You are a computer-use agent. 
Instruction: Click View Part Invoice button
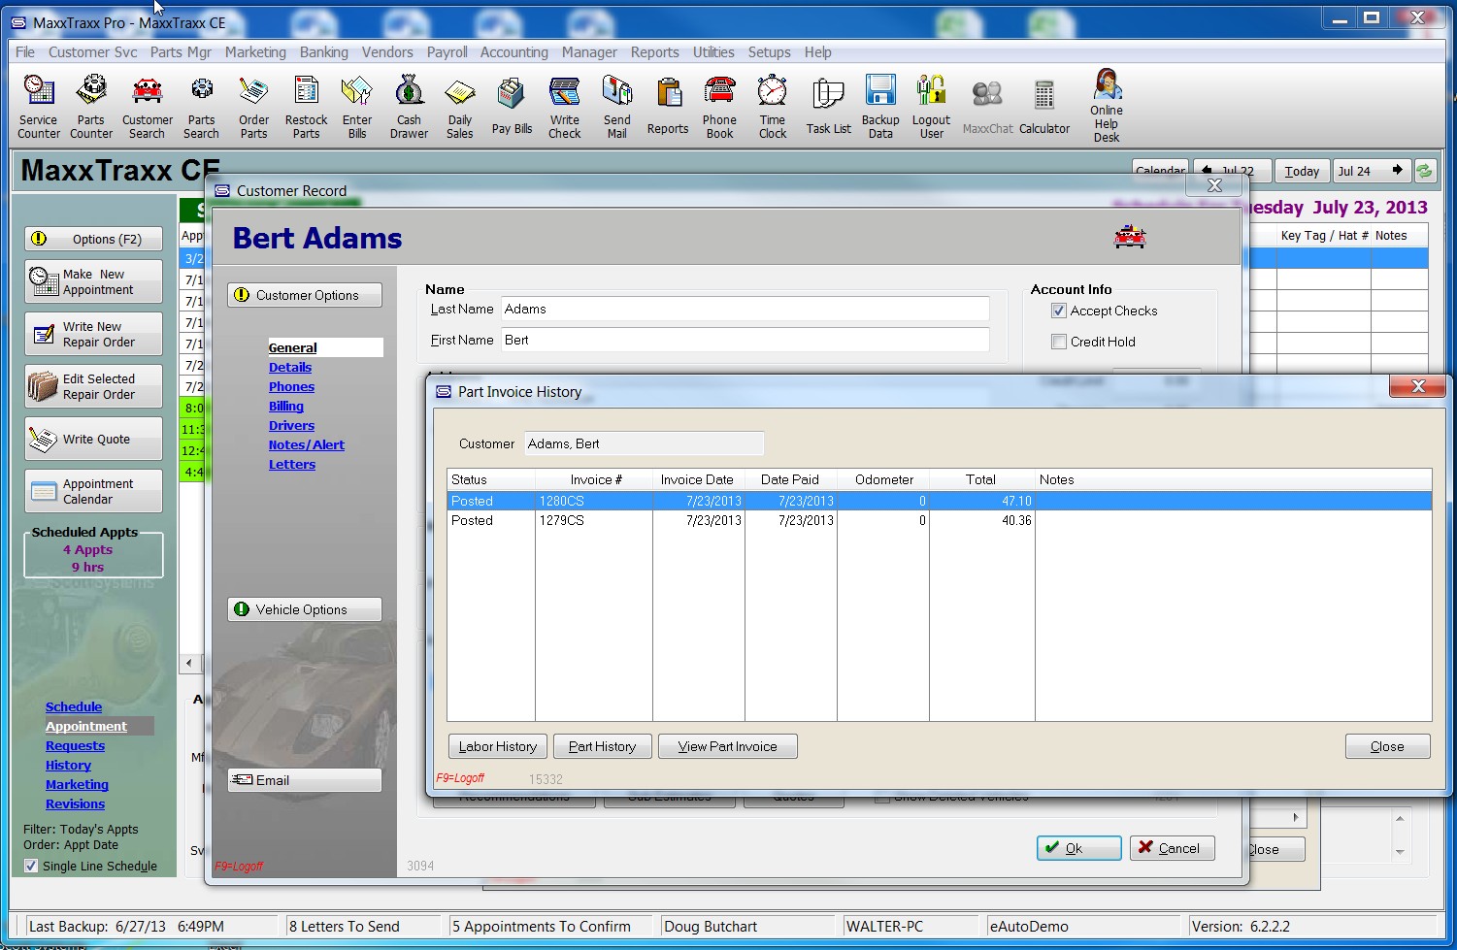point(728,746)
